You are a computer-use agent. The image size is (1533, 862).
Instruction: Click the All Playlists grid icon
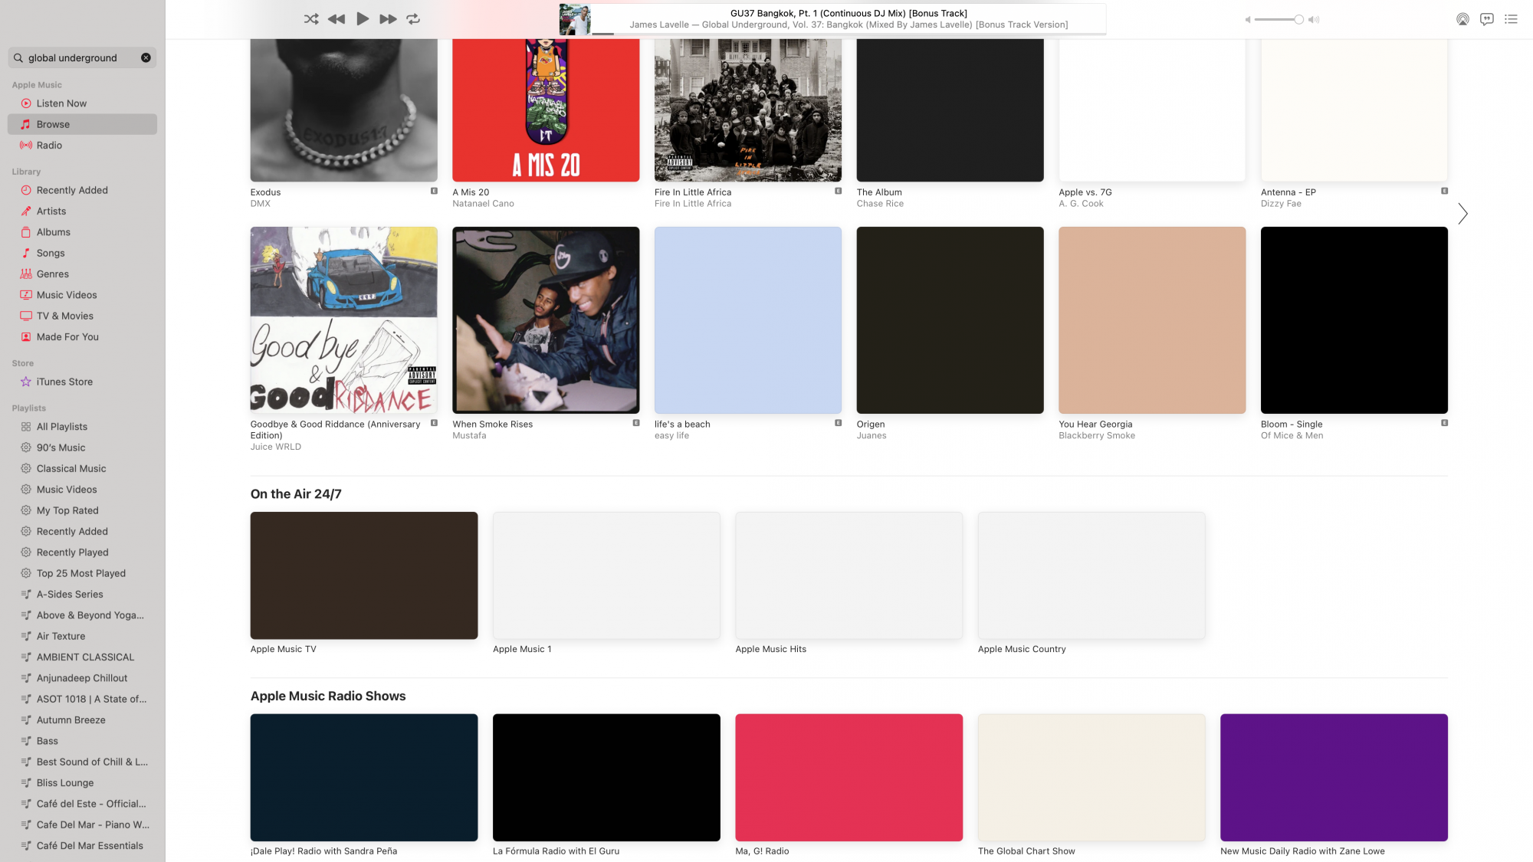pyautogui.click(x=26, y=427)
